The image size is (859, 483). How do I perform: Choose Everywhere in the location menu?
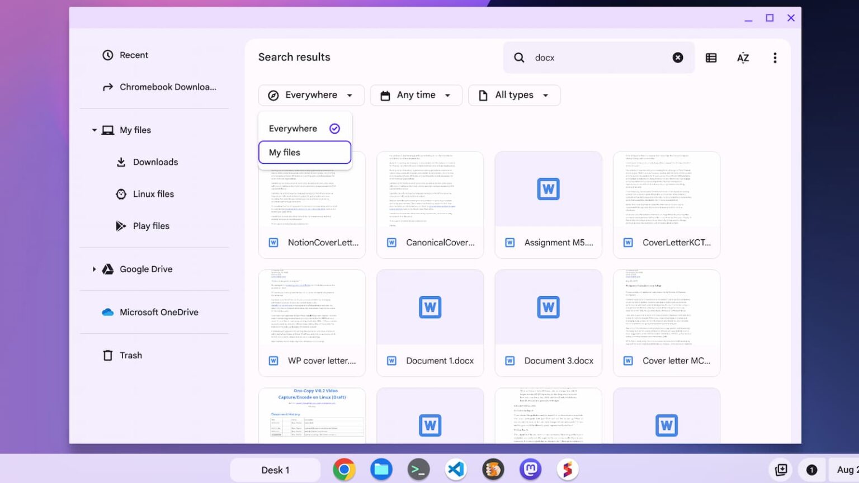click(x=305, y=129)
